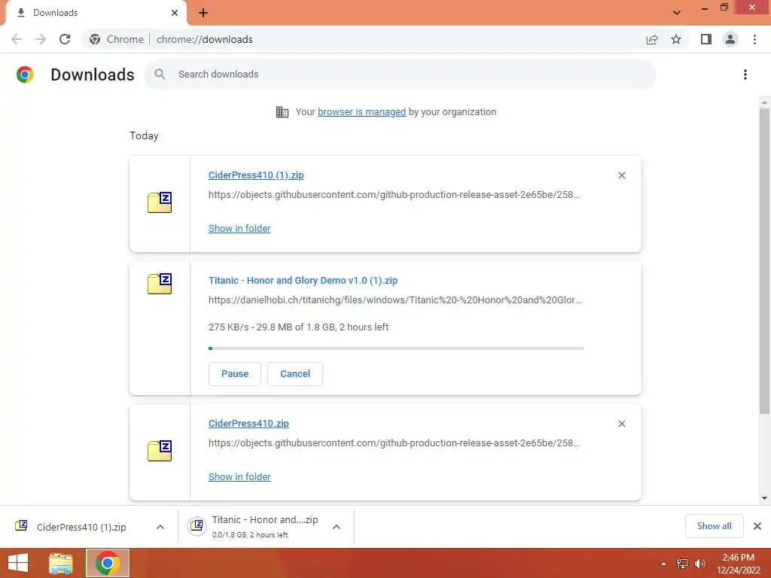Open CiderPress410 (1).zip file link
This screenshot has height=578, width=771.
click(256, 175)
